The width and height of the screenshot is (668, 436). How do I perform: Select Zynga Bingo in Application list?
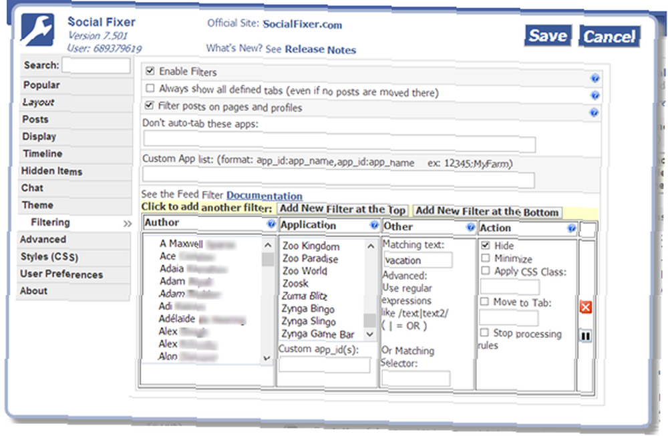pyautogui.click(x=308, y=308)
